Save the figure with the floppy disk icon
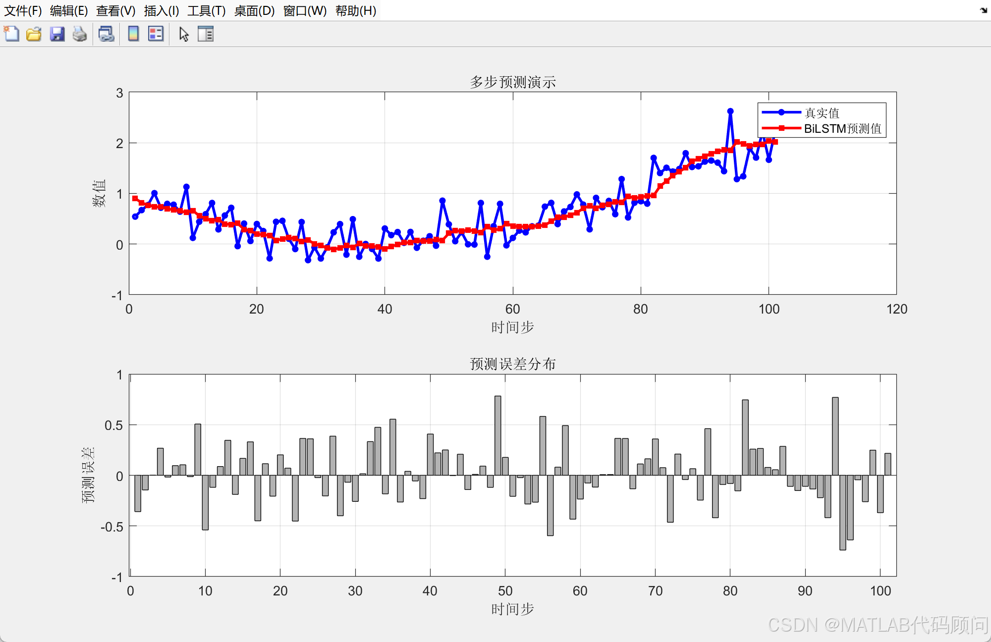991x642 pixels. click(x=57, y=34)
